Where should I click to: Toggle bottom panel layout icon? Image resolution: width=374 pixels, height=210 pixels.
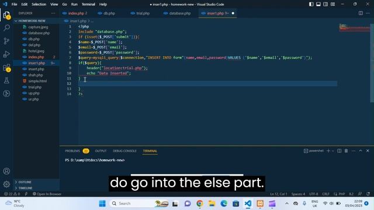(x=318, y=4)
